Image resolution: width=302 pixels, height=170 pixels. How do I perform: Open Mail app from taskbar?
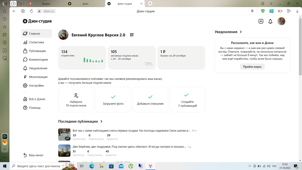[121, 166]
